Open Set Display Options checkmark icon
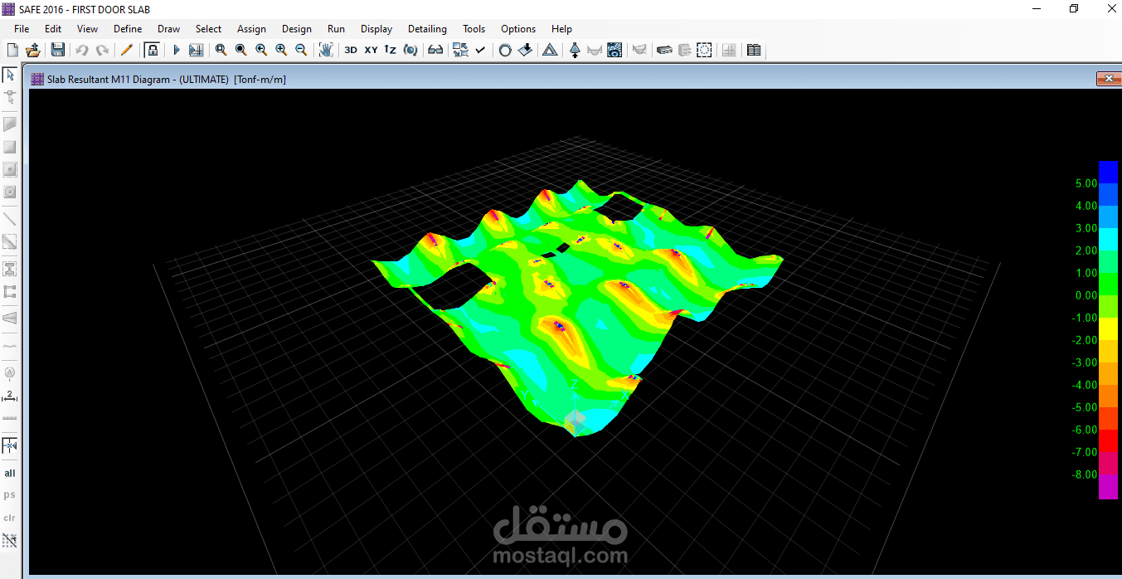The image size is (1122, 579). point(480,50)
